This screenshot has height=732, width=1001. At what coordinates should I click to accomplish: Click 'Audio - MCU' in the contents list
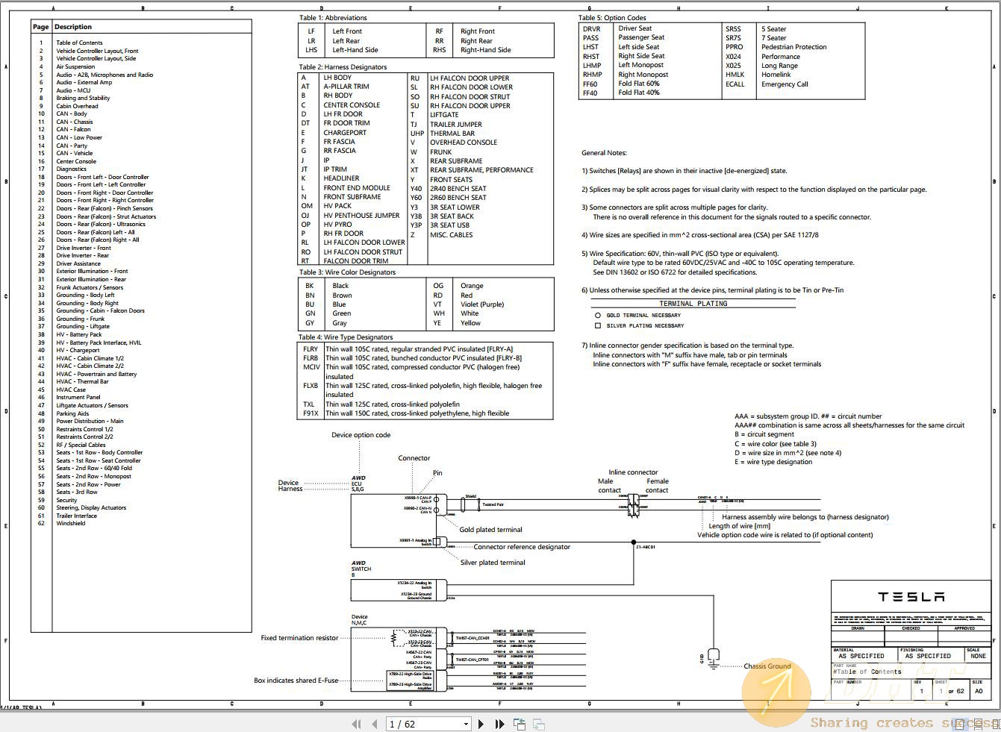tap(73, 90)
